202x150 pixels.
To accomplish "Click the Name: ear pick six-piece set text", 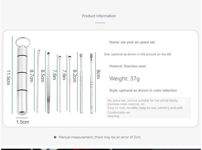I will pos(132,42).
